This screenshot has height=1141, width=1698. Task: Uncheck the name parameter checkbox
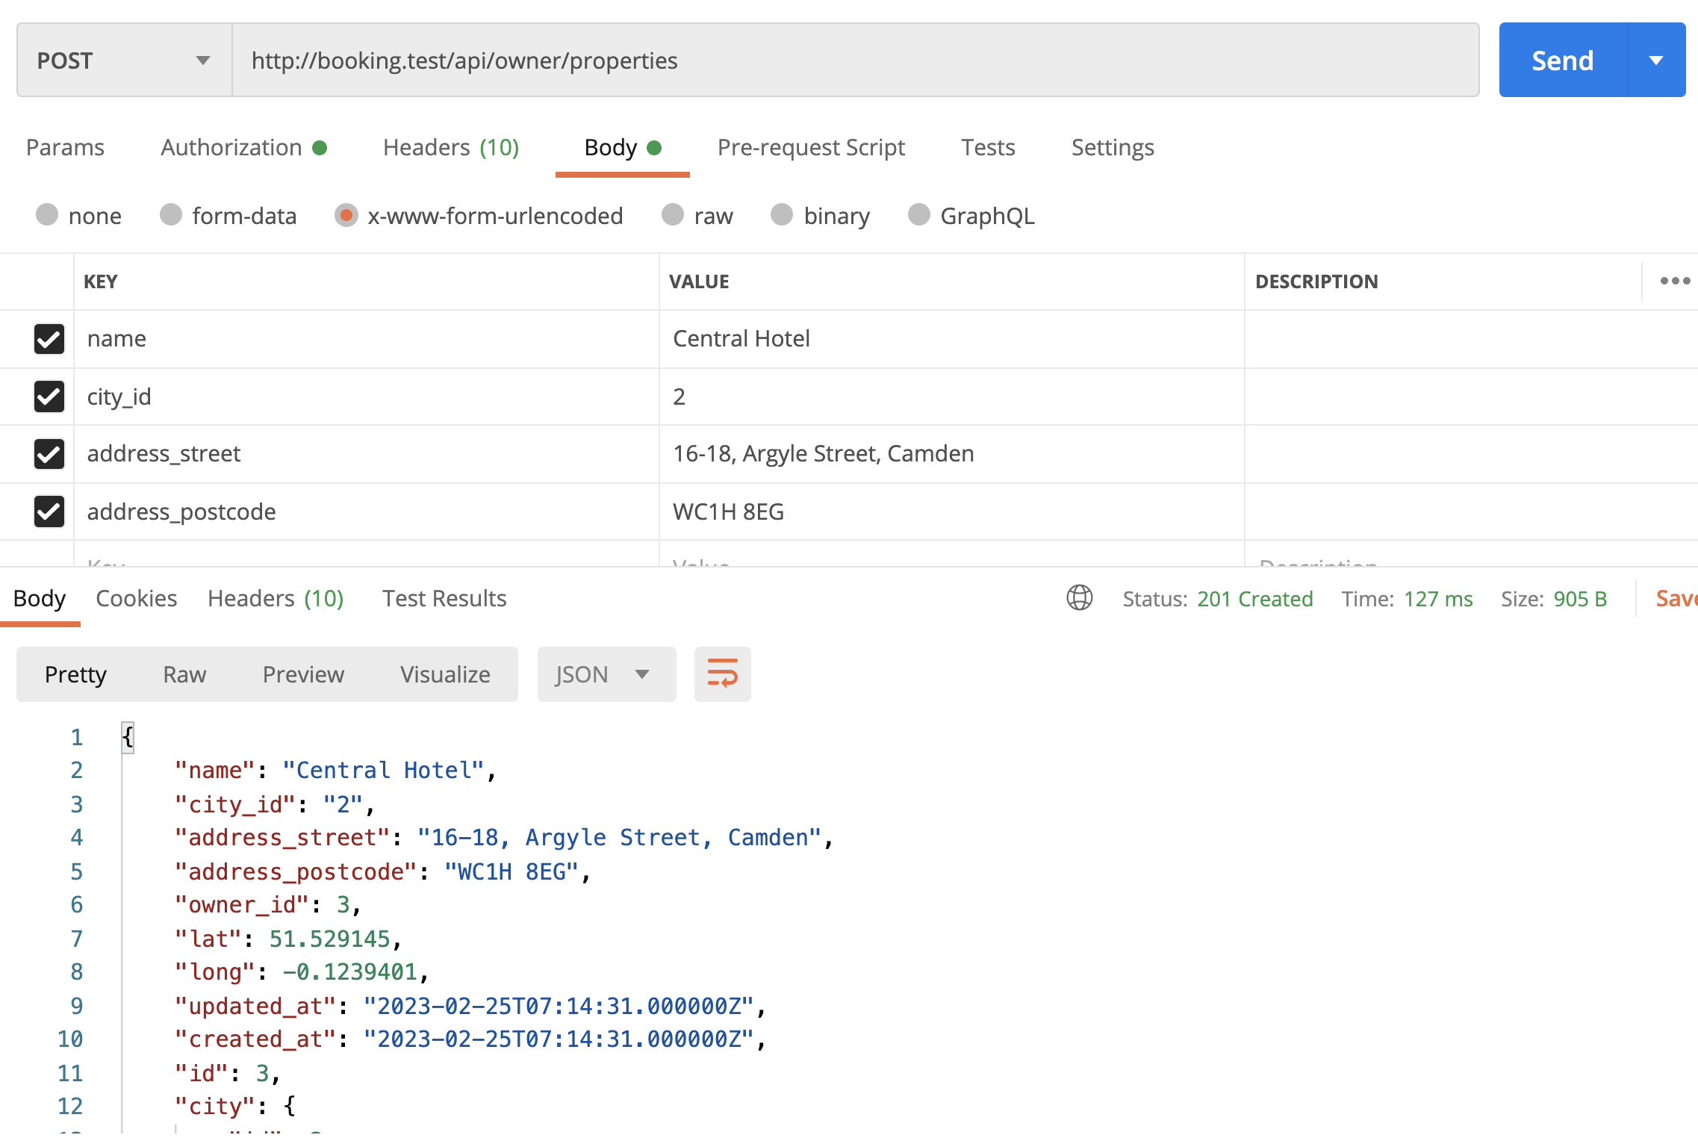[49, 339]
